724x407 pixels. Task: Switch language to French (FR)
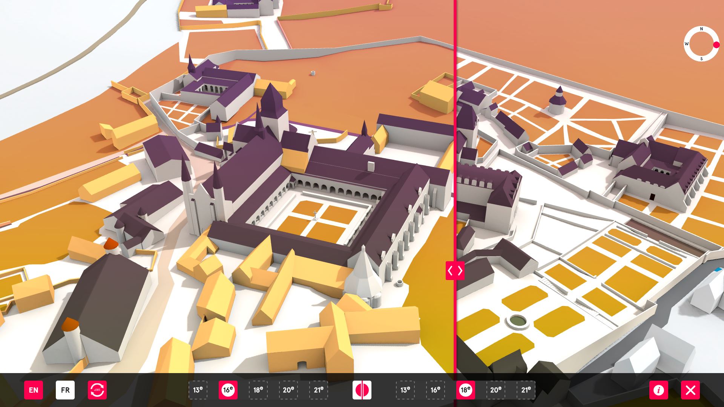pos(65,390)
